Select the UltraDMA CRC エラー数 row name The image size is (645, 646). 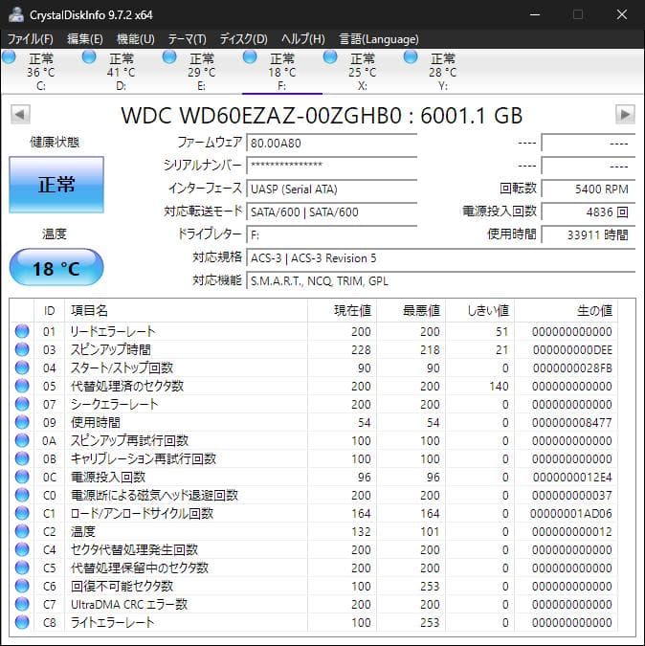tap(129, 605)
